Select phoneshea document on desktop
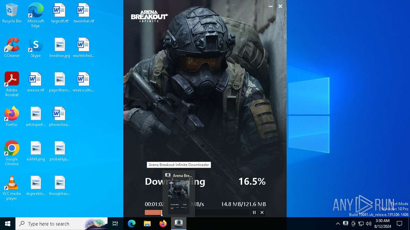 [60, 117]
